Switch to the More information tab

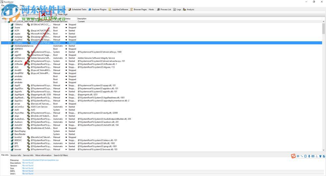point(43,155)
